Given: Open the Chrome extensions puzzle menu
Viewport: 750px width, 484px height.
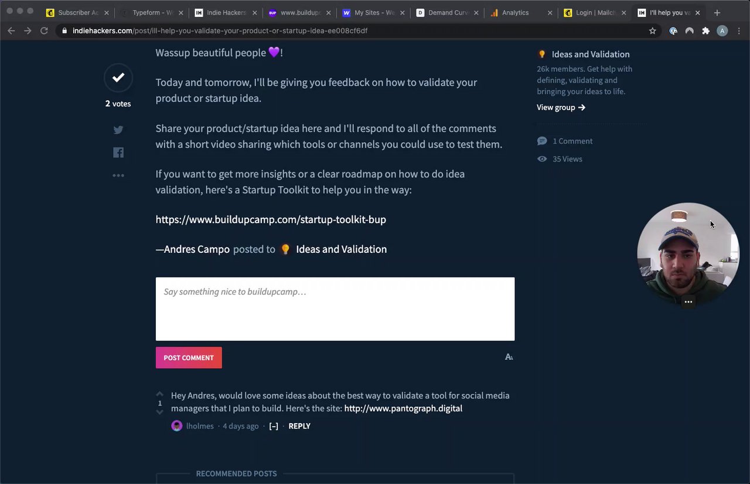Looking at the screenshot, I should point(706,31).
